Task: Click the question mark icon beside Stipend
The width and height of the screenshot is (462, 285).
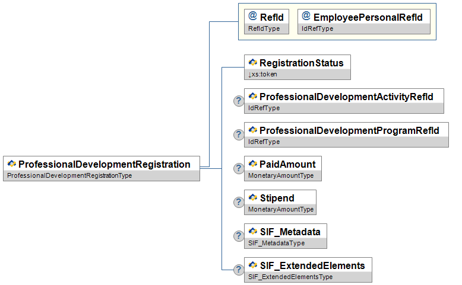Action: 238,202
